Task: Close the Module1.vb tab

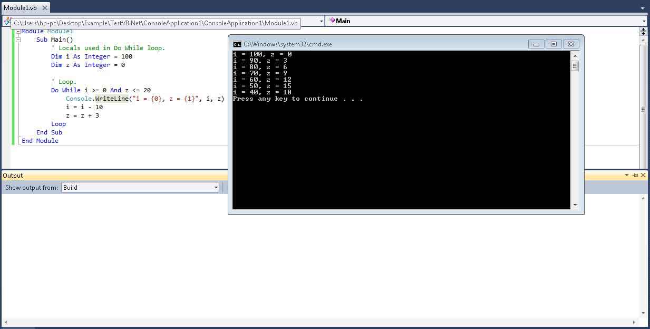Action: (45, 8)
